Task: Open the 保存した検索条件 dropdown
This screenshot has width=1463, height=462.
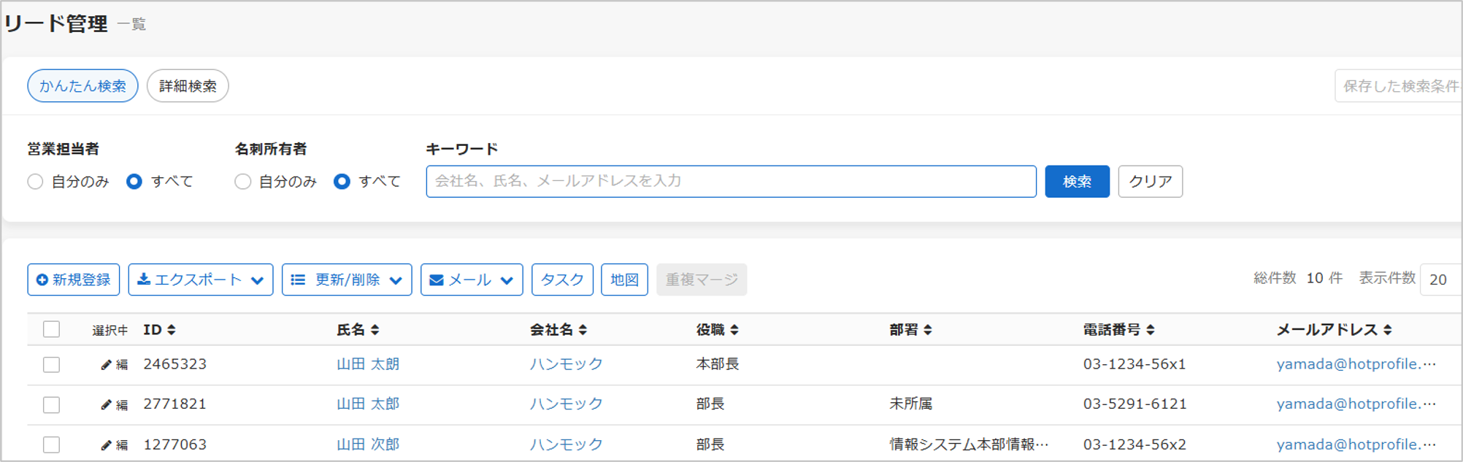Action: (x=1399, y=86)
